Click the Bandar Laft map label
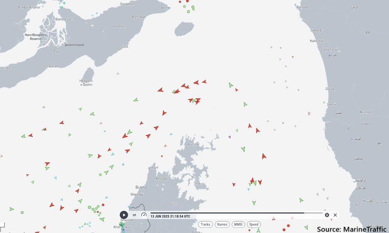The height and width of the screenshot is (233, 389). coord(63,19)
